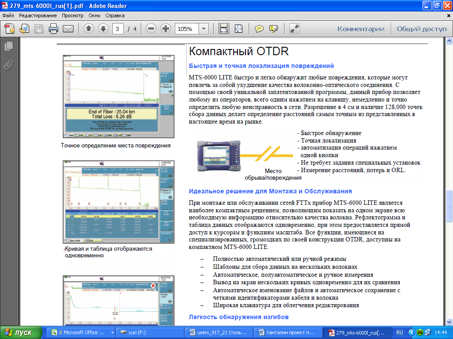Click caption Точное определение места повреждения
Viewport: 453px width, 339px height.
(x=115, y=146)
